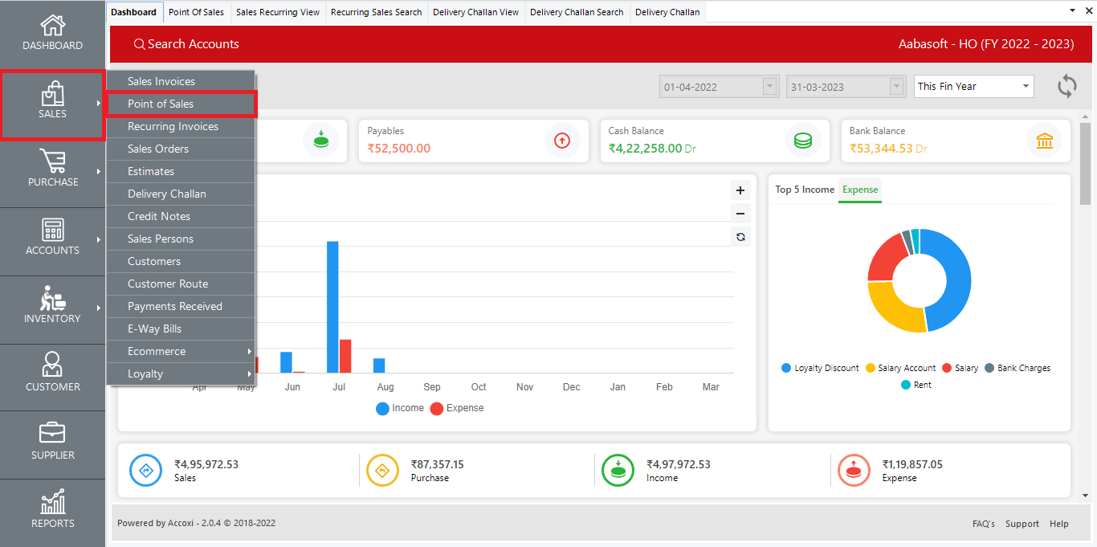Click the tall blue July income bar
Viewport: 1097px width, 547px height.
point(332,307)
